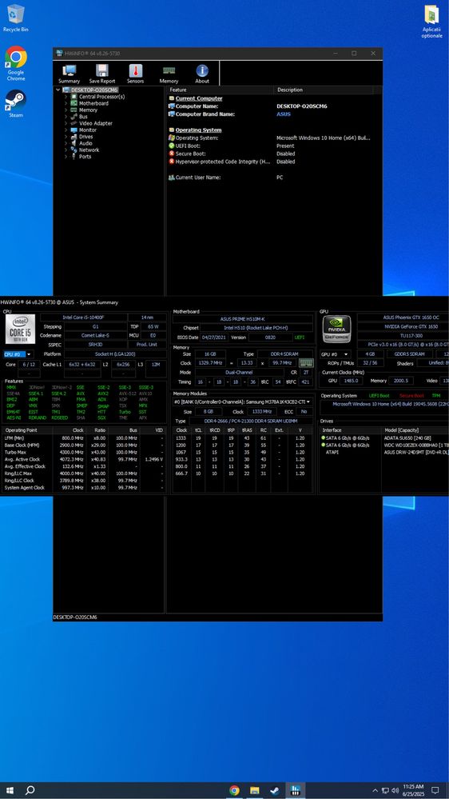Expand the Motherboard tree node
449x799 pixels.
pos(66,103)
